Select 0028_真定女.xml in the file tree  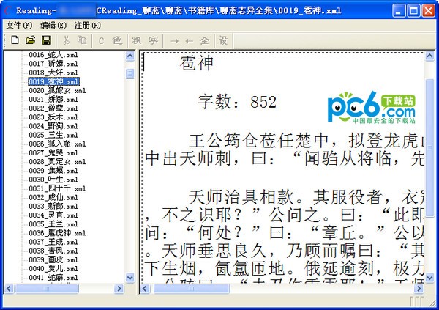pos(57,162)
